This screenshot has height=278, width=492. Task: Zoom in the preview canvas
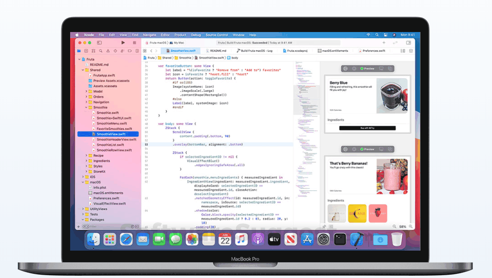[411, 226]
